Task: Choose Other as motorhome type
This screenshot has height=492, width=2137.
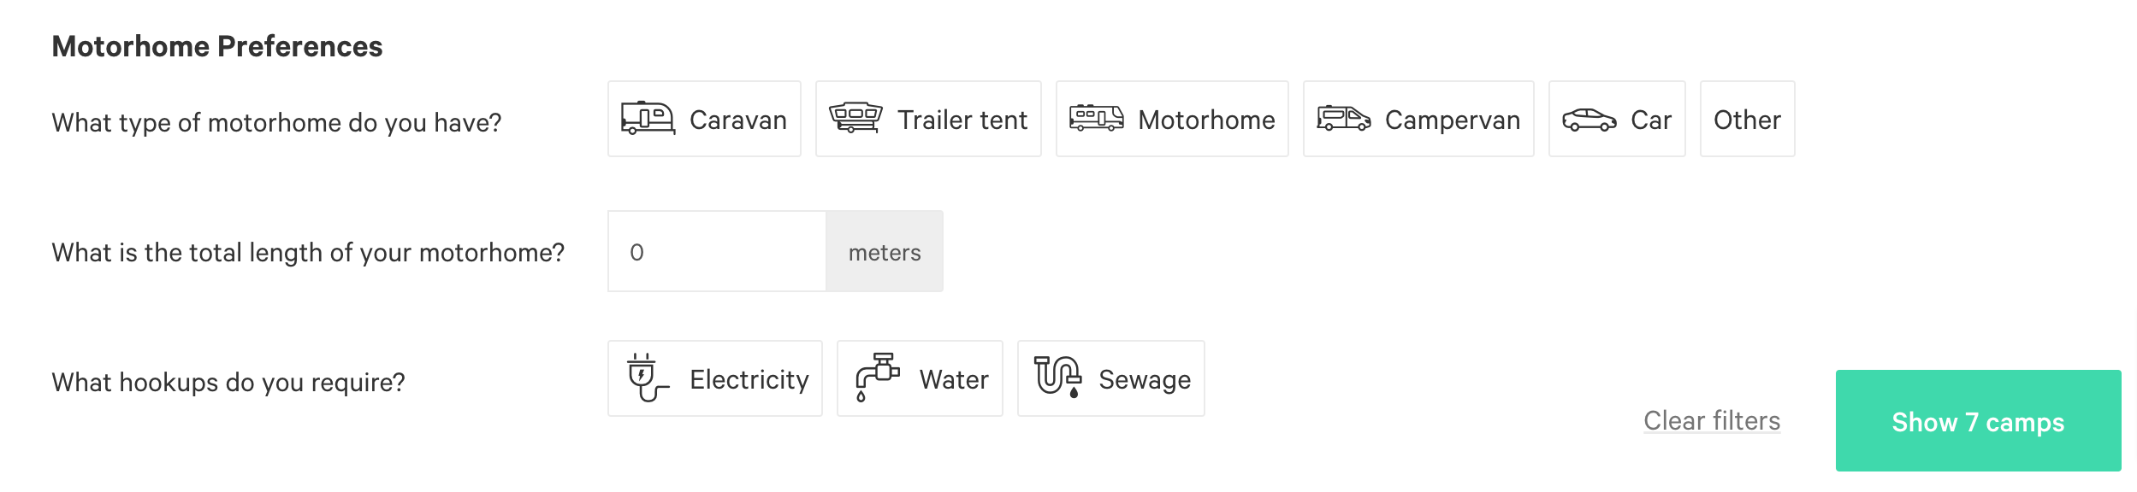Action: point(1747,119)
